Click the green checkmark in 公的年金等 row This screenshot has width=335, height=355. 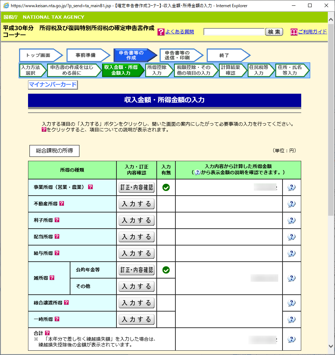166,270
